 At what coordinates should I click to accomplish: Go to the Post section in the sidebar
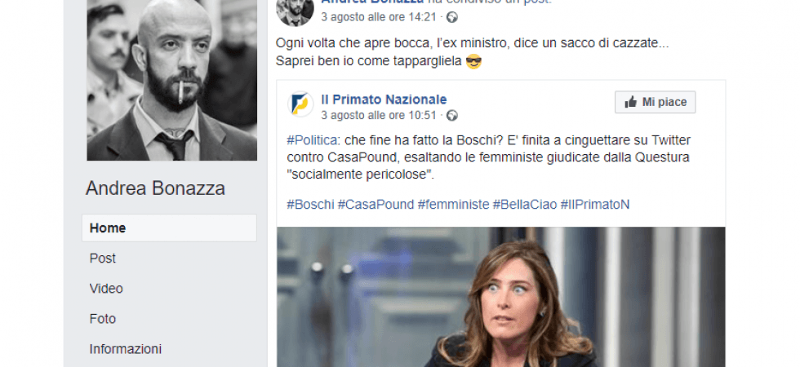tap(103, 259)
